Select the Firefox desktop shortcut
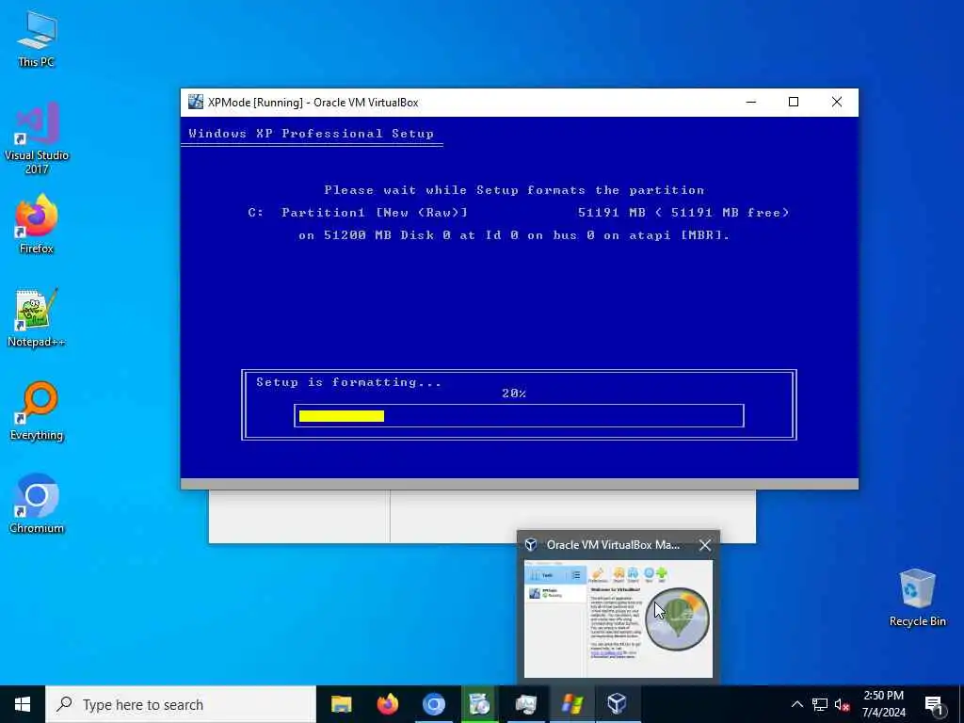Image resolution: width=964 pixels, height=723 pixels. coord(37,224)
